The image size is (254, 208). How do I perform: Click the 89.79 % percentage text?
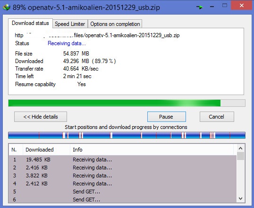(104, 61)
